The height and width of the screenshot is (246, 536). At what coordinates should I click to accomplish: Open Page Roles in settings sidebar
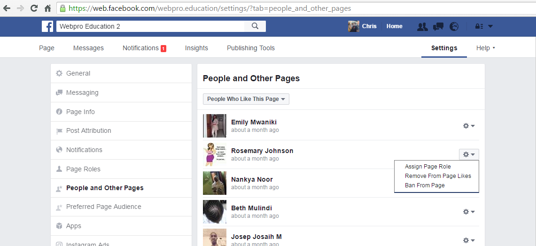tap(83, 169)
